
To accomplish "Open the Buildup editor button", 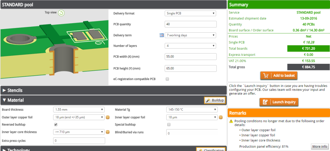I will coord(214,100).
